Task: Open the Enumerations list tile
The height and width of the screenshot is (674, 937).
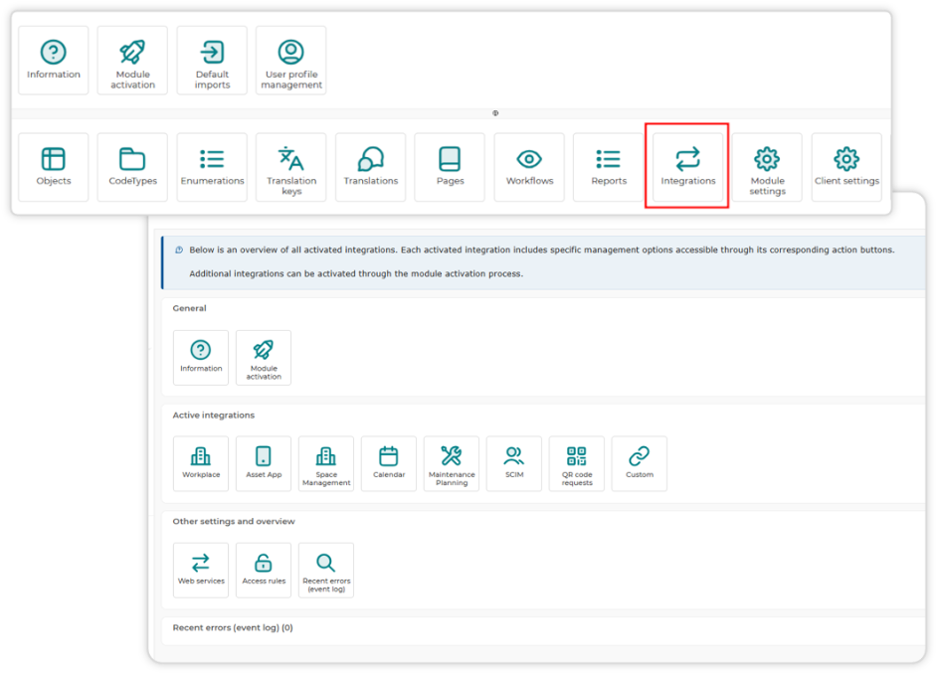Action: [212, 167]
